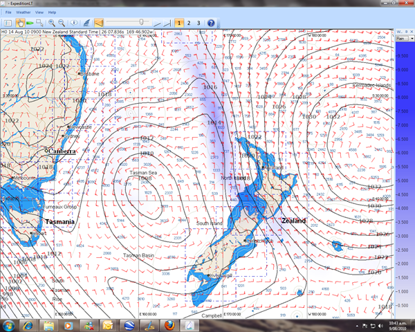Open the Rain dropdown

[x=405, y=39]
